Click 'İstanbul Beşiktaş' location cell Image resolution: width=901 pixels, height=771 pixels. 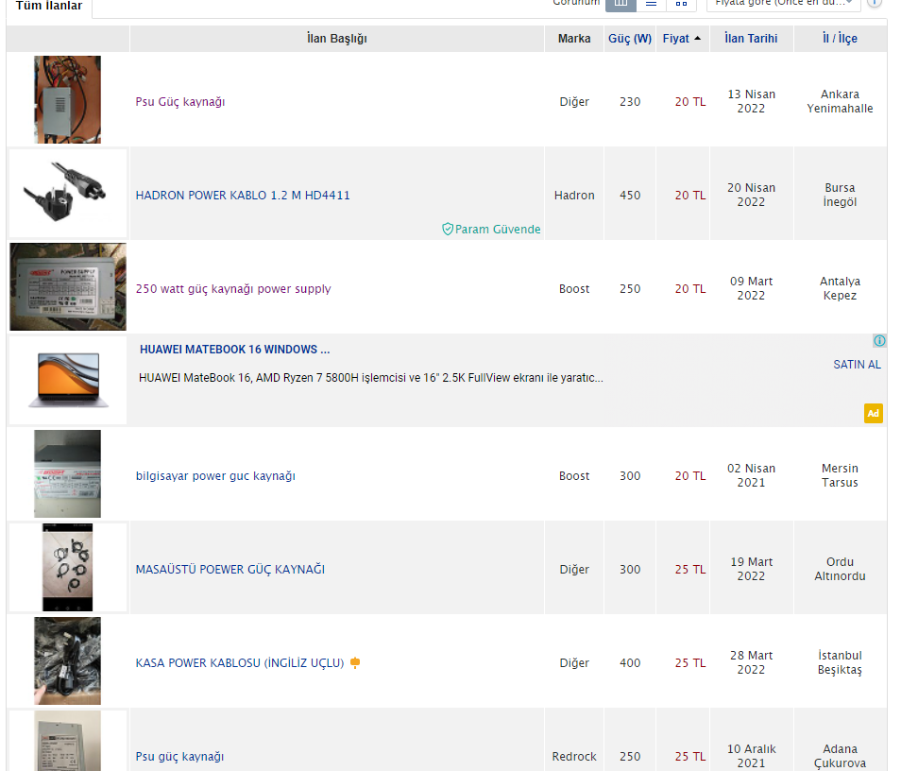[840, 662]
